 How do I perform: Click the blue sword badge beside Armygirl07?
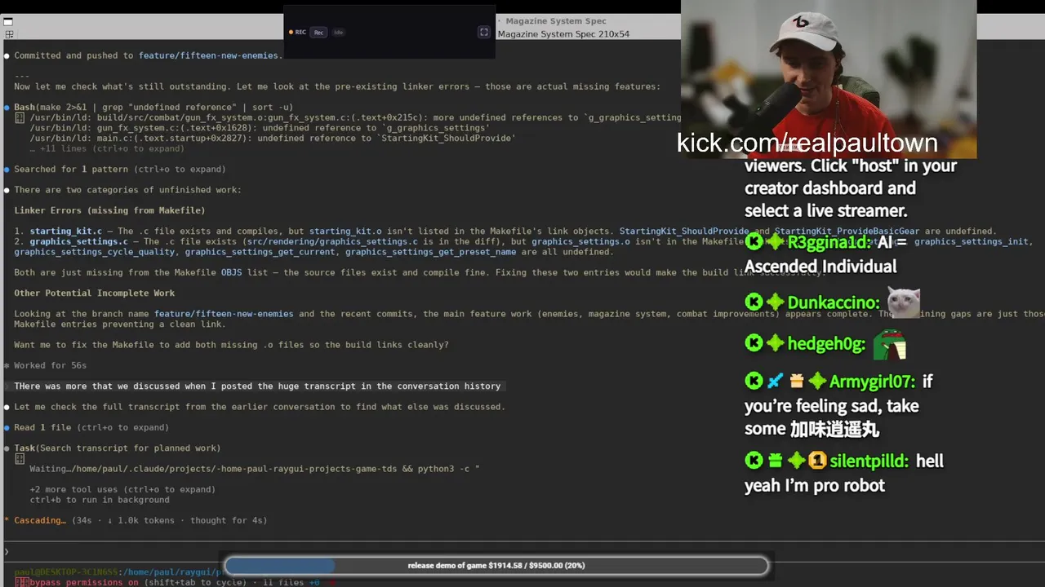click(775, 382)
